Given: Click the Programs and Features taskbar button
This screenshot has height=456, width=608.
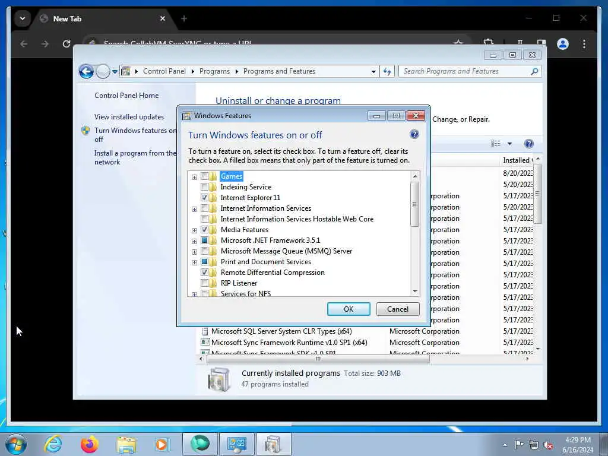Looking at the screenshot, I should [x=273, y=444].
